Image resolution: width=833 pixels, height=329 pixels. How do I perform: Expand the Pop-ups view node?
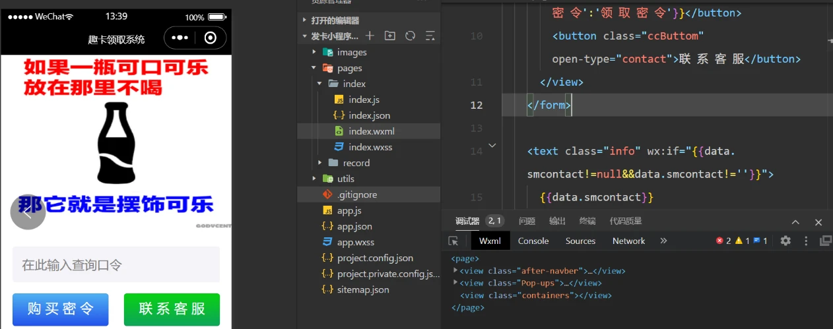[x=455, y=283]
